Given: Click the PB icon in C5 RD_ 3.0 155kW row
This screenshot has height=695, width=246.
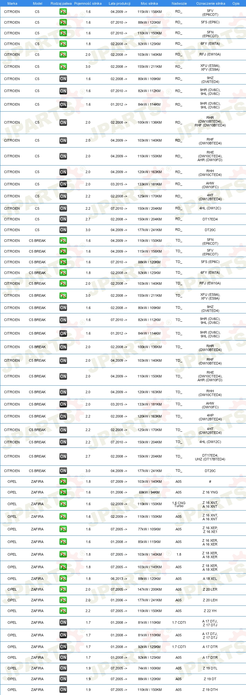Looking at the screenshot, I should pyautogui.click(x=63, y=67).
